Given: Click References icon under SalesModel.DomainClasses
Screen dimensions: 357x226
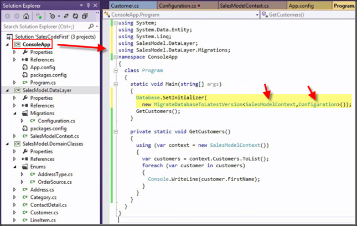Looking at the screenshot, I should pos(25,159).
